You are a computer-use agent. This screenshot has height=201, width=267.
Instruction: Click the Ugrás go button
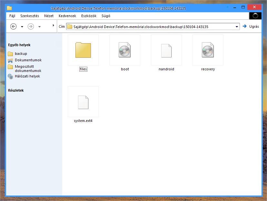pyautogui.click(x=251, y=26)
